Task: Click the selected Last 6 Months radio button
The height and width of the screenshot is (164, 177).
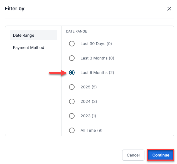Action: [x=72, y=73]
